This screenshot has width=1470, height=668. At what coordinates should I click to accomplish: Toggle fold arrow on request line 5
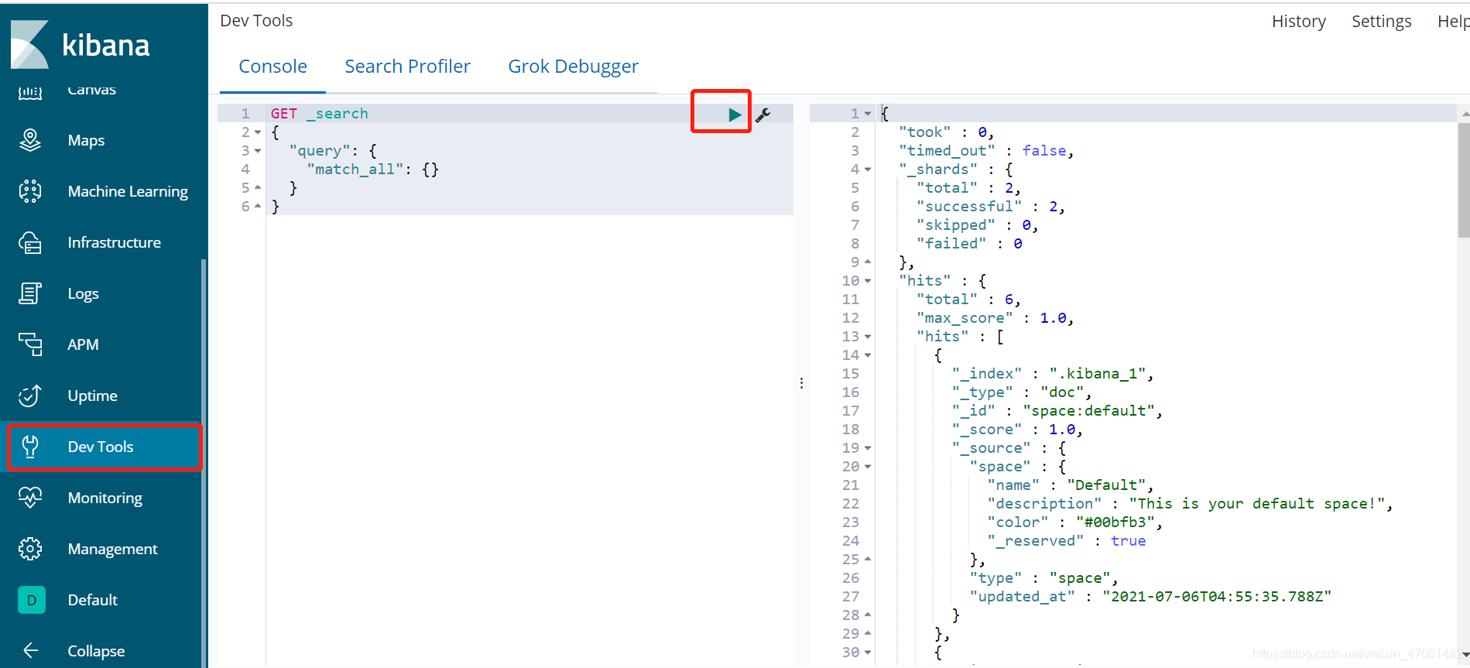258,187
